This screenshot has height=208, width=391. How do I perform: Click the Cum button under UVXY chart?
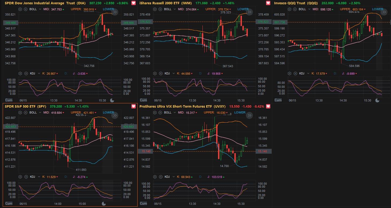tap(143, 203)
